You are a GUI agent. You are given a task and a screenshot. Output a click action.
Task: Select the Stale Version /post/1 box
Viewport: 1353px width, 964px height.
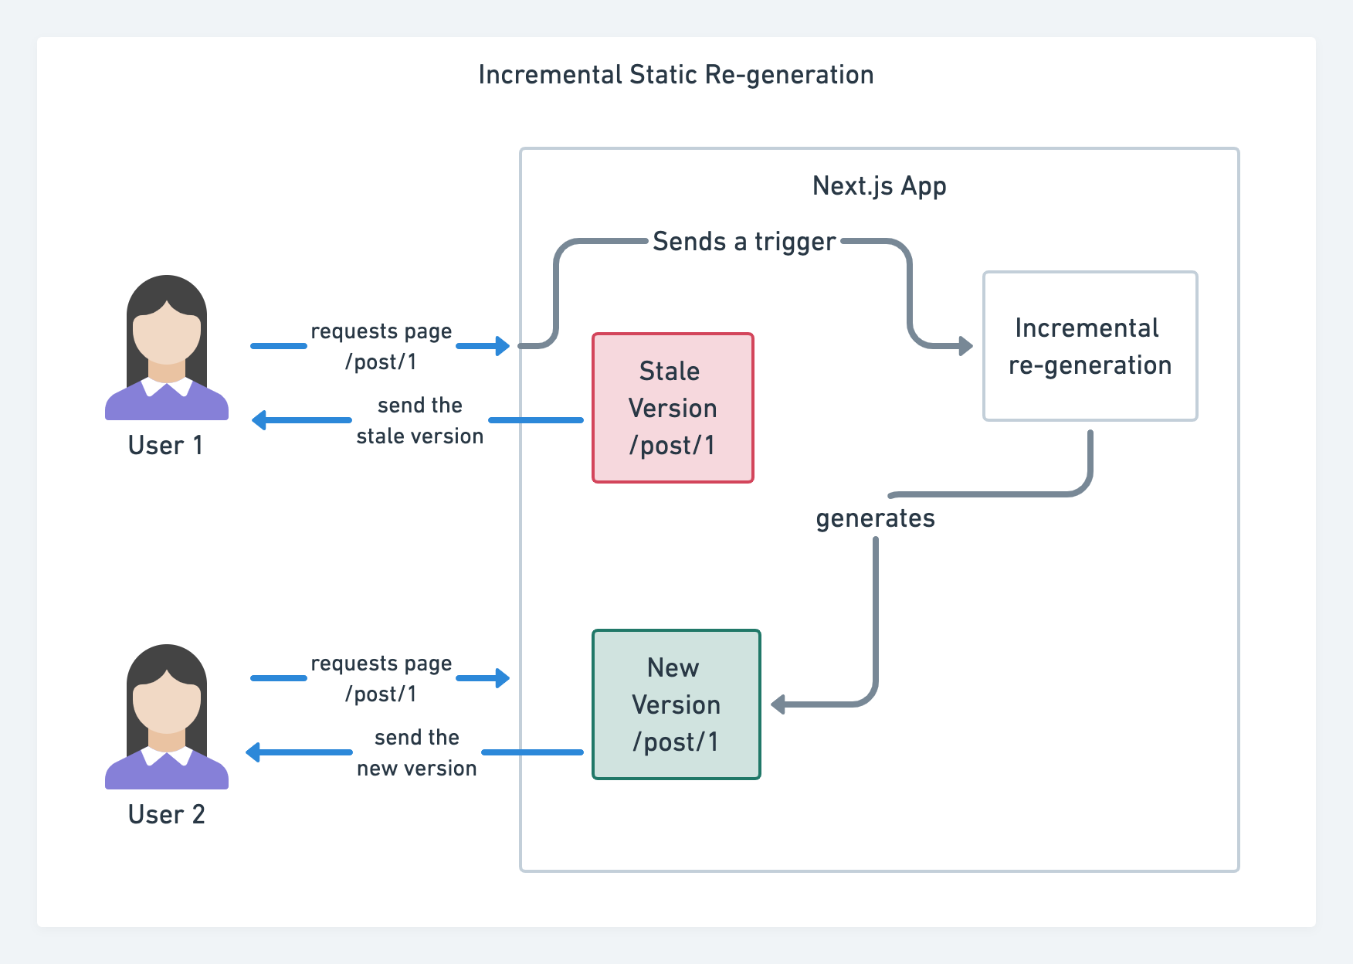[x=673, y=408]
